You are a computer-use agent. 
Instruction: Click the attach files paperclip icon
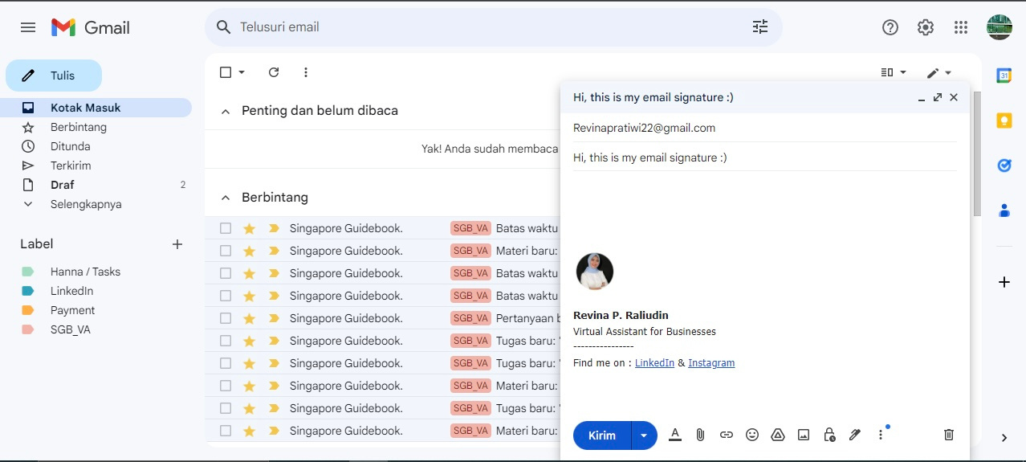click(x=700, y=435)
